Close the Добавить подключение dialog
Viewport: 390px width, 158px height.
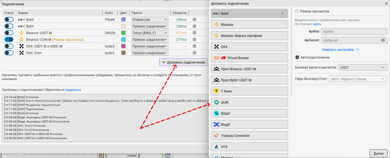click(385, 3)
